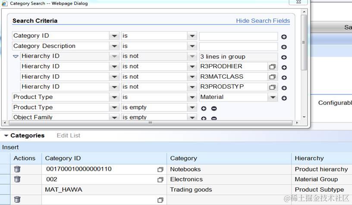Close the Category Search dialog

click(x=299, y=2)
